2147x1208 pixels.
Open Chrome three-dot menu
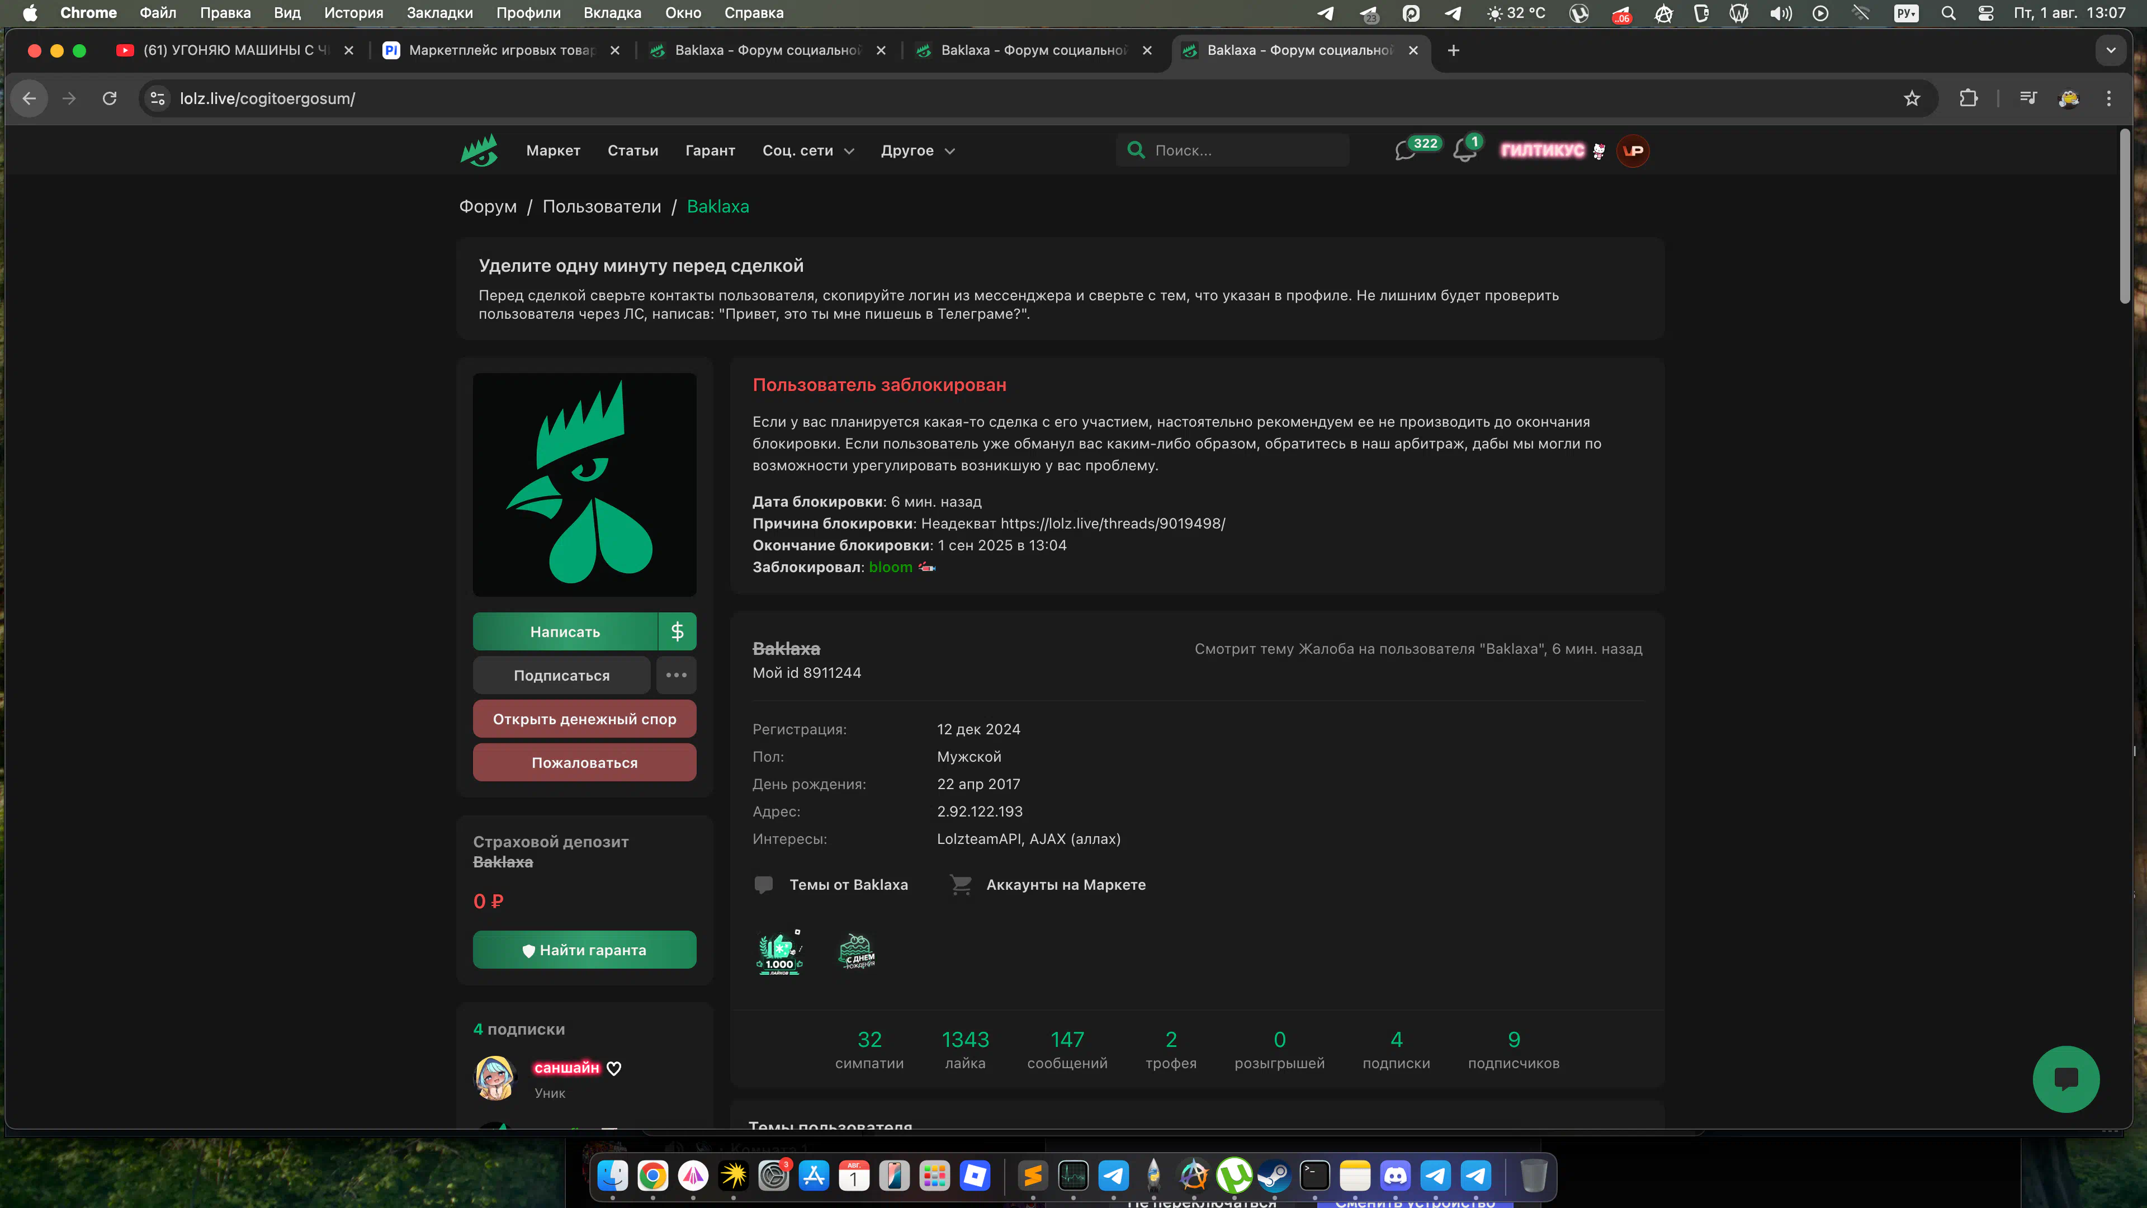2108,98
